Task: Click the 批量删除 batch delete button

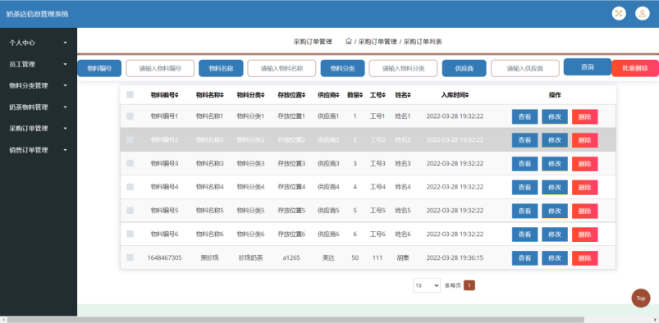Action: 635,68
